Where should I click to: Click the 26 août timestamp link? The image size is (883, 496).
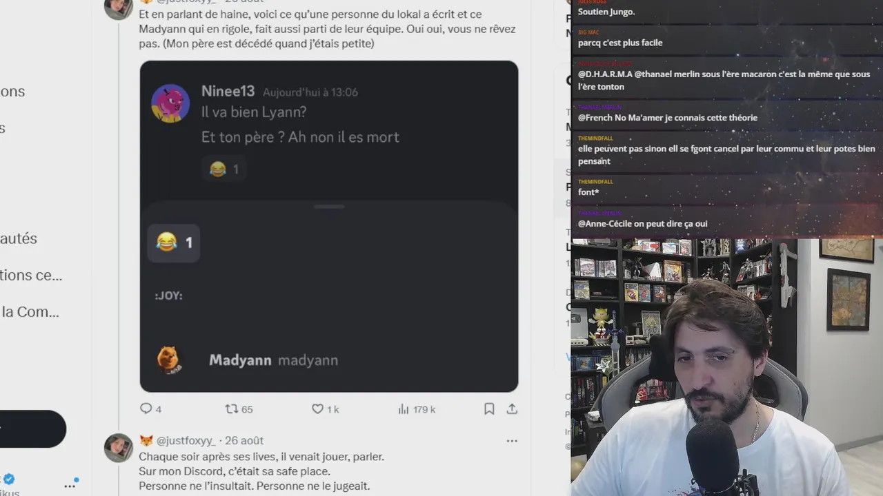click(x=244, y=441)
